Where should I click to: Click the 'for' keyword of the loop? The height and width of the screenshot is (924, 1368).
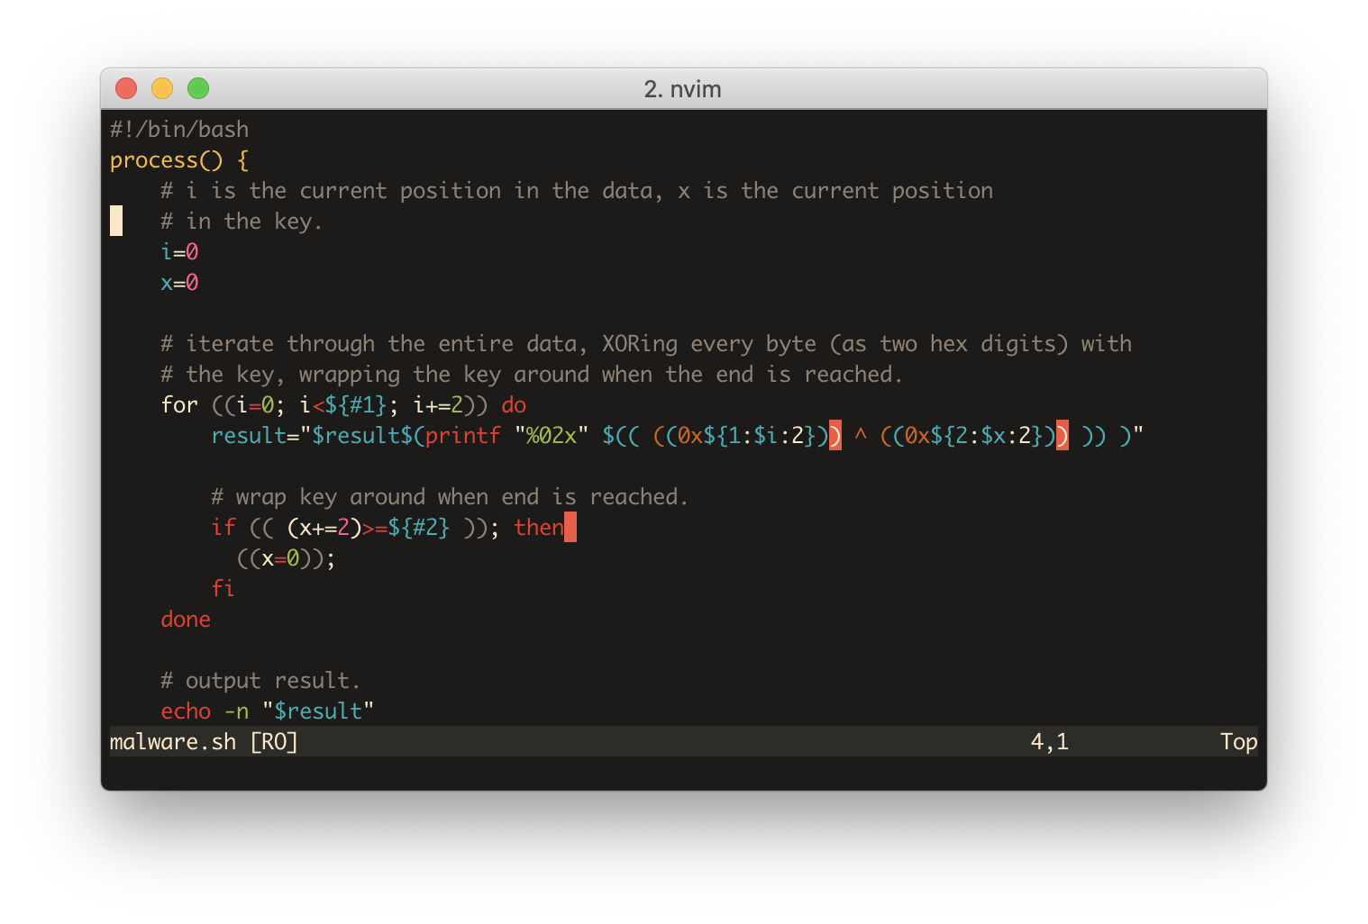[179, 405]
